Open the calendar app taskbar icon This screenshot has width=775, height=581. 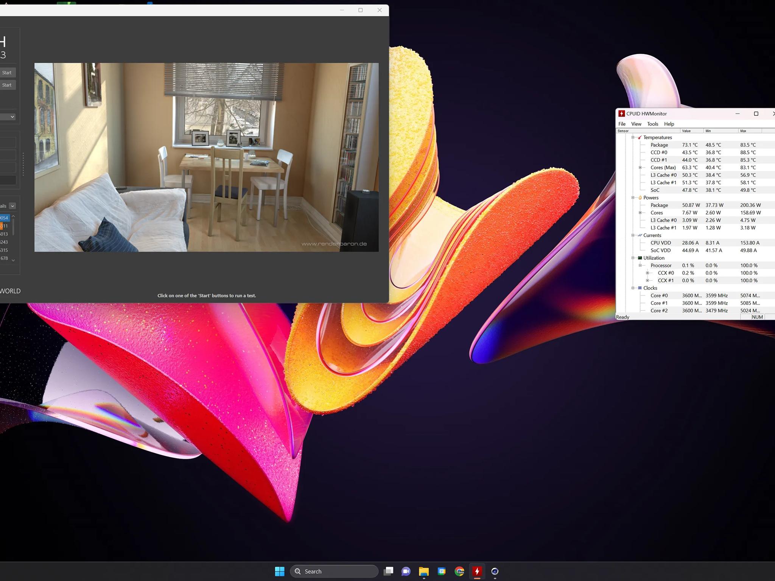(442, 571)
